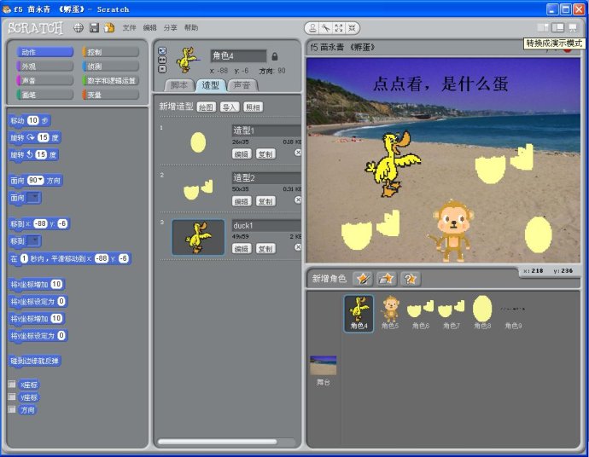
Task: Select sprite 角色8 egg thumbnail
Action: point(482,313)
